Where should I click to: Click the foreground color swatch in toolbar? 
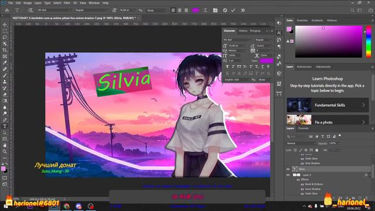click(4, 169)
